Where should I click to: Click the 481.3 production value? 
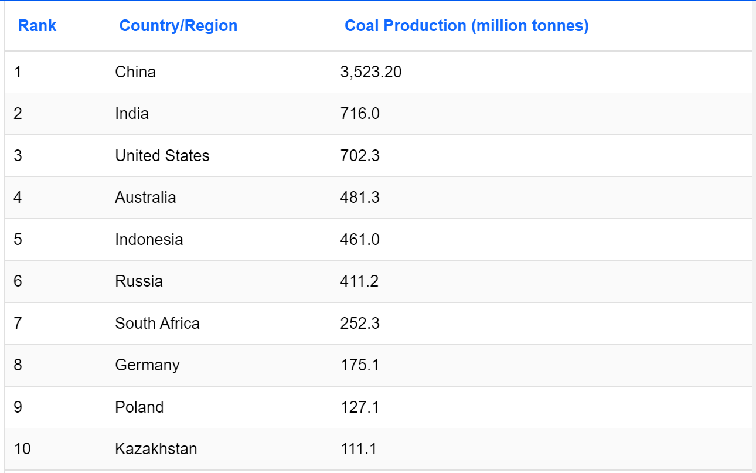pyautogui.click(x=360, y=198)
